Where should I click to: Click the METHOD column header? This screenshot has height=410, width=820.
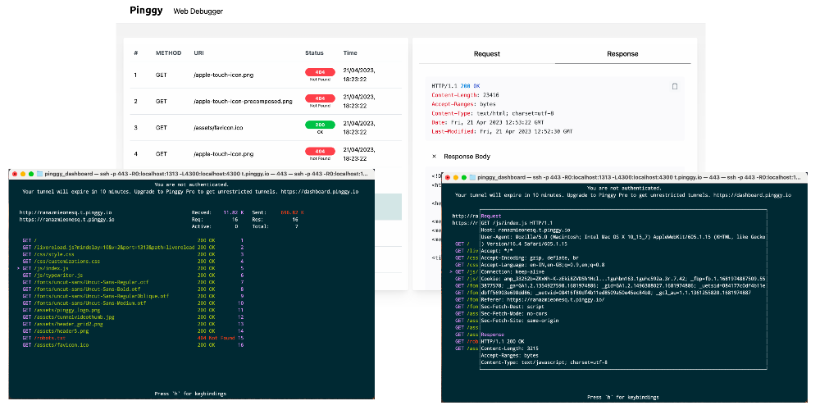(168, 52)
